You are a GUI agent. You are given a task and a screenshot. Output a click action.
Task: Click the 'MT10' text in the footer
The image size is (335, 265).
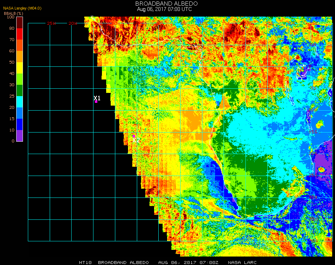pyautogui.click(x=85, y=263)
